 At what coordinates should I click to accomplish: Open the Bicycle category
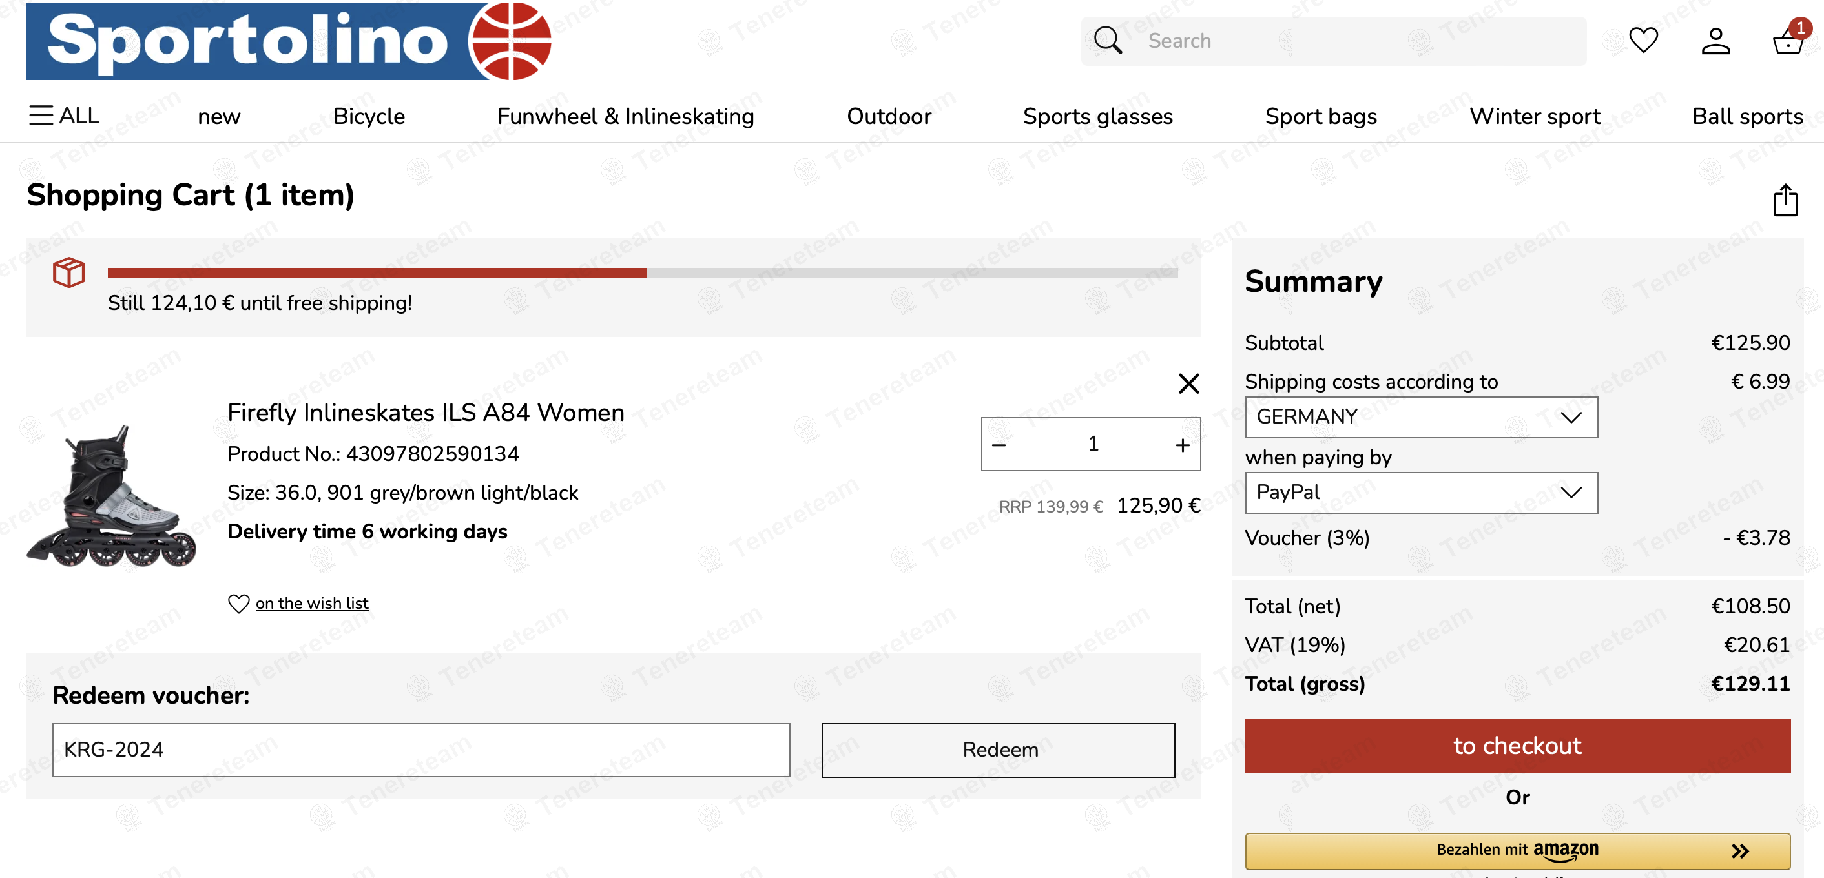(x=369, y=116)
